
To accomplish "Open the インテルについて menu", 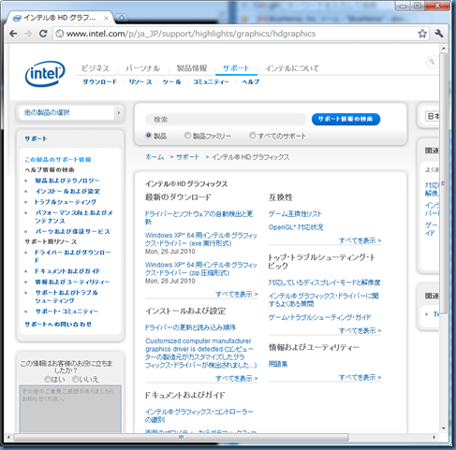I will click(x=292, y=68).
